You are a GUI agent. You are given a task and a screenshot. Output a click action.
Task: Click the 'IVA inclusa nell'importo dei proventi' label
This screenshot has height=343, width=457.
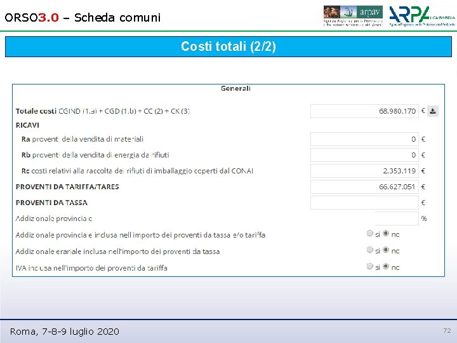[91, 268]
